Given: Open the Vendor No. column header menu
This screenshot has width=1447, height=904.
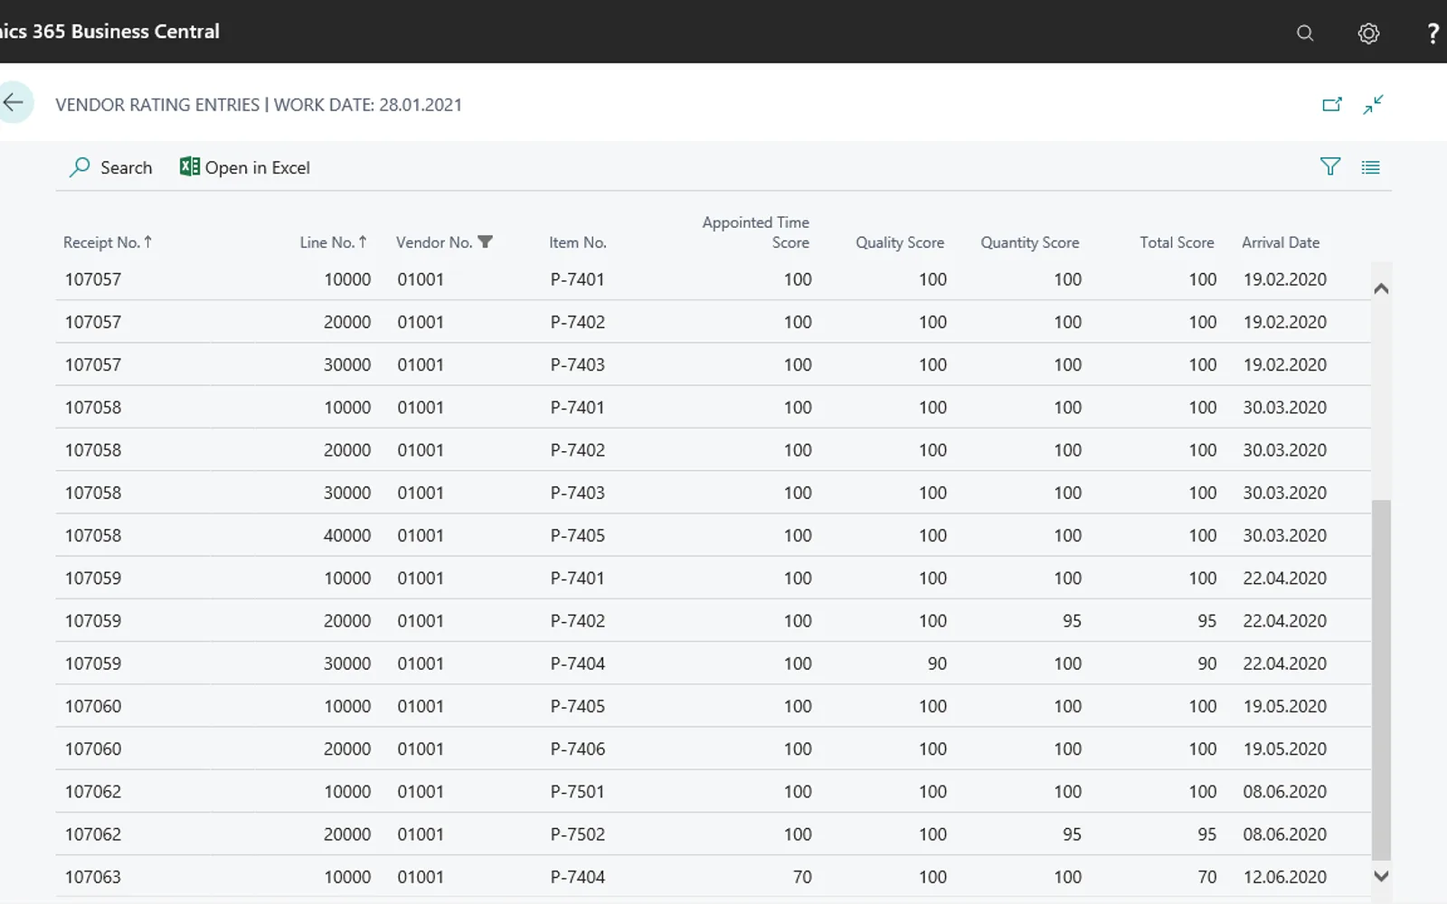Looking at the screenshot, I should coord(434,242).
